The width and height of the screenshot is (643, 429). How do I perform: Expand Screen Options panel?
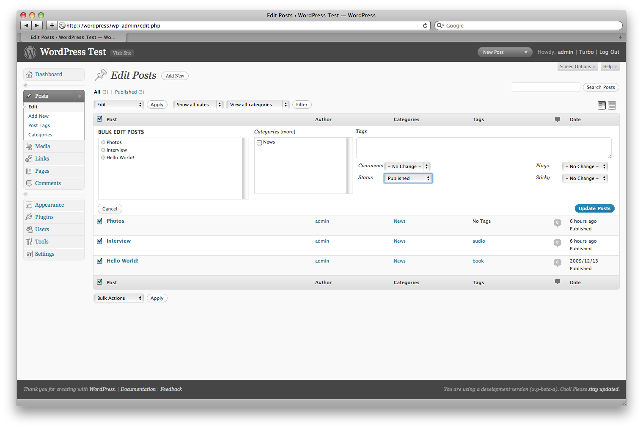577,67
